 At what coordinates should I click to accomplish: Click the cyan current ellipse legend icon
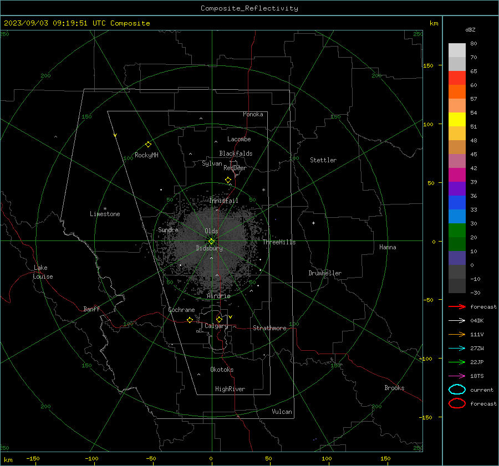click(457, 390)
